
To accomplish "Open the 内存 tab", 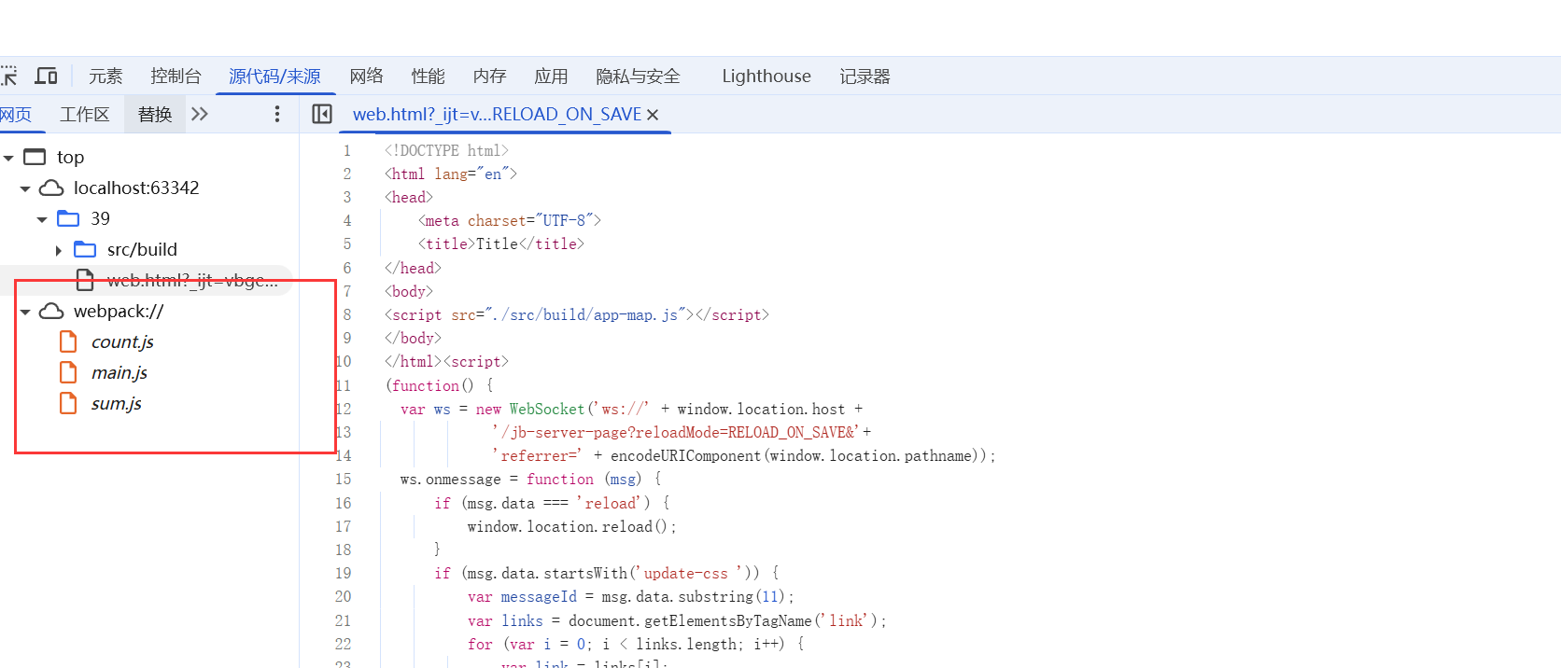I will coord(489,76).
